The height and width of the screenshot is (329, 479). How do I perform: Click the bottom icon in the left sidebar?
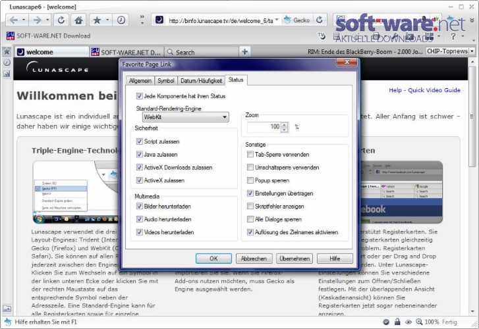click(7, 309)
